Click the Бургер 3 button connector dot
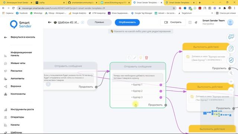 161,98
